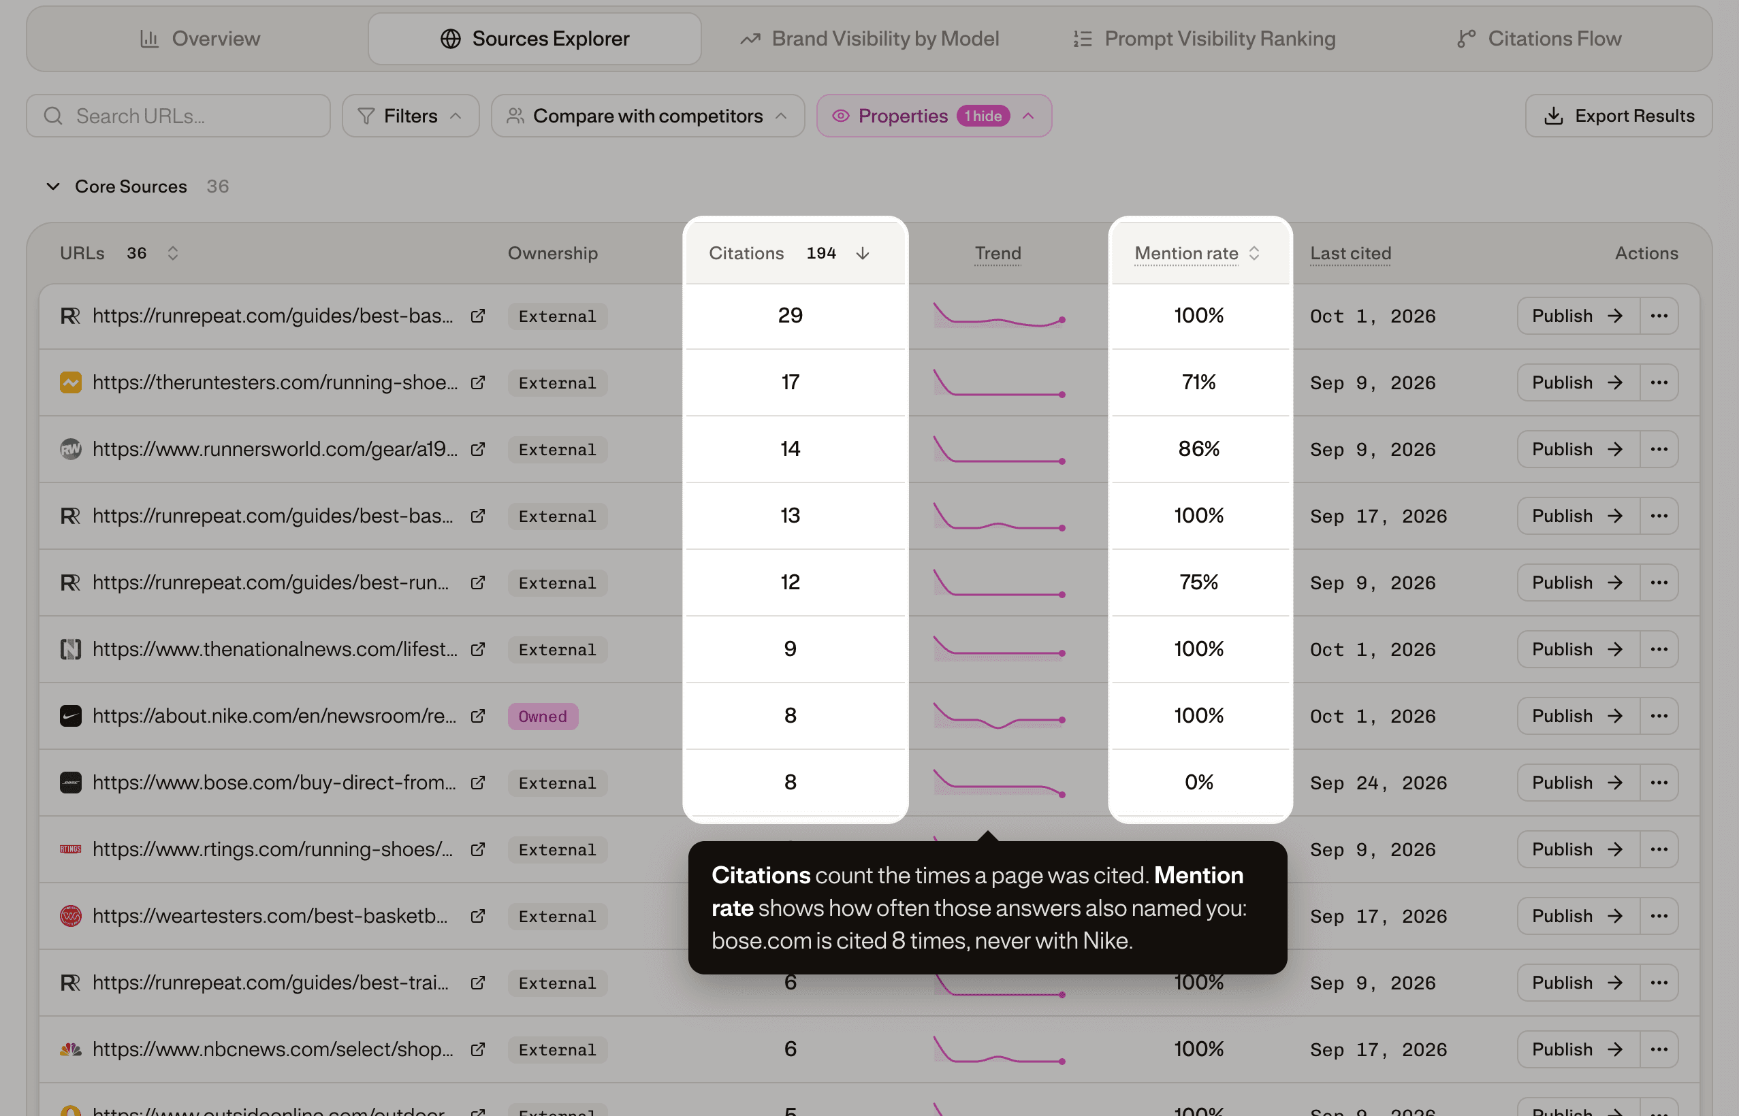Open external link icon for rtings.com row
The image size is (1739, 1116).
478,849
